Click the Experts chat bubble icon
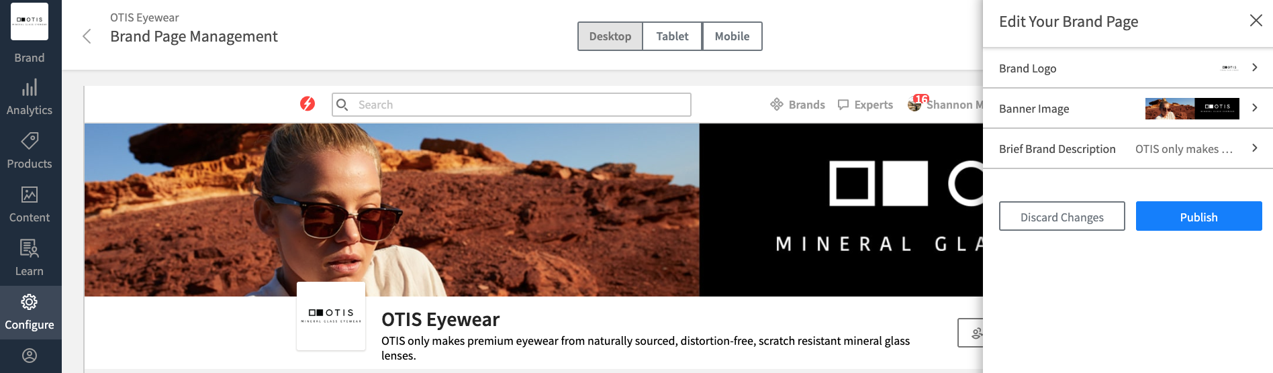The width and height of the screenshot is (1273, 373). pyautogui.click(x=843, y=105)
